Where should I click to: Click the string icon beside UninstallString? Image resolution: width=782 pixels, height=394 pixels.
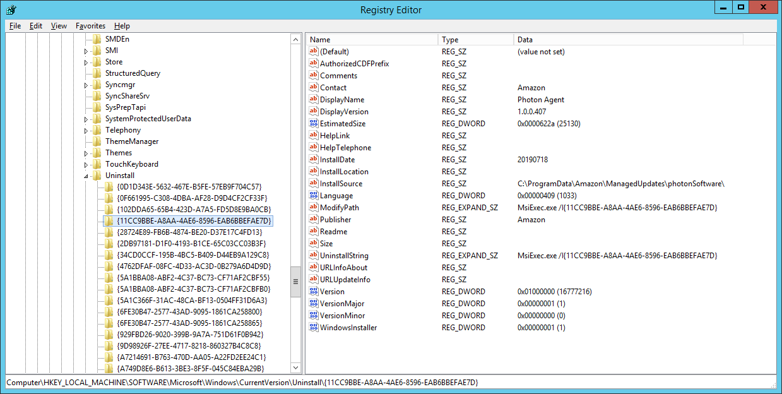(x=314, y=255)
